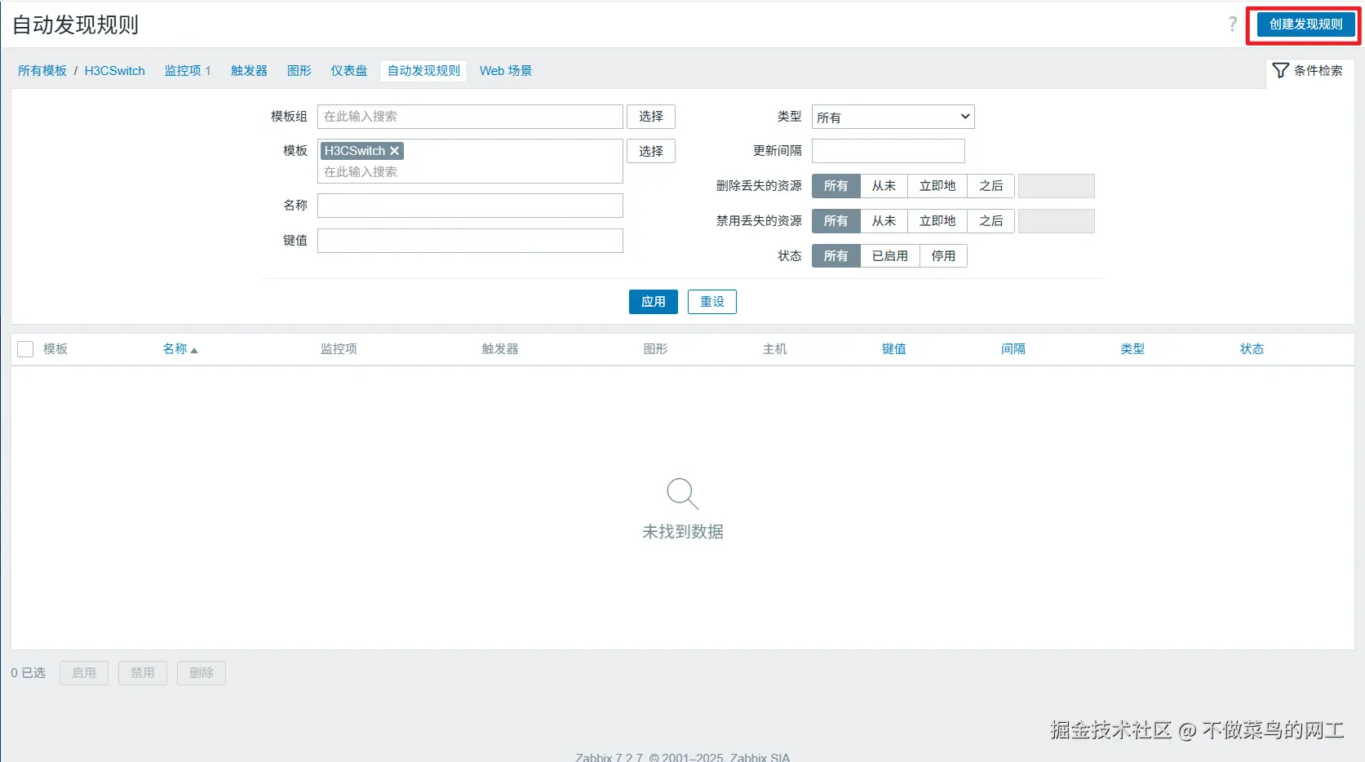Image resolution: width=1365 pixels, height=762 pixels.
Task: Select 之后 for 删除丢失的资源
Action: [x=991, y=186]
